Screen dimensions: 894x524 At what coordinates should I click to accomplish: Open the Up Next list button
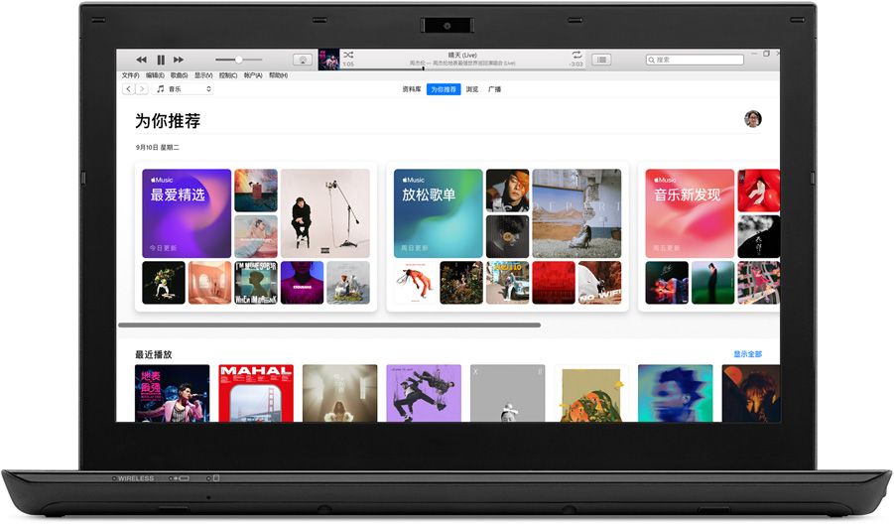601,60
